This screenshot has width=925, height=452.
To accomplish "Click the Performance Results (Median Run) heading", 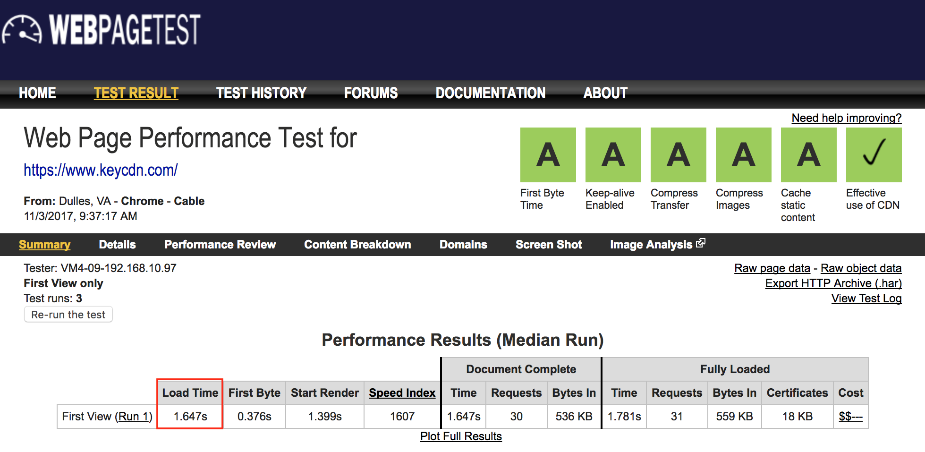I will 463,340.
